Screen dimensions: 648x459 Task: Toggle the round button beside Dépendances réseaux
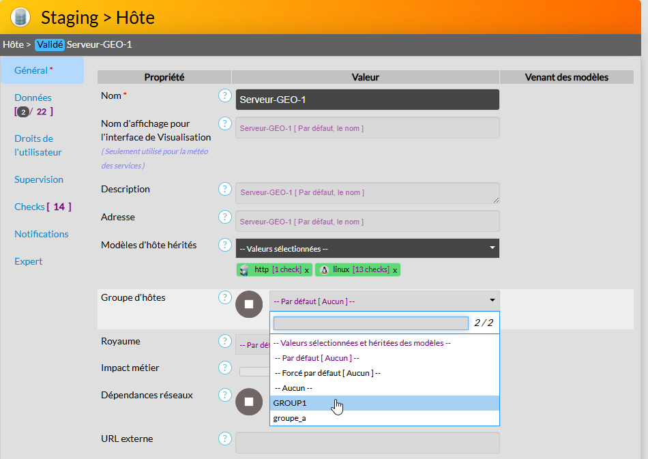(249, 402)
